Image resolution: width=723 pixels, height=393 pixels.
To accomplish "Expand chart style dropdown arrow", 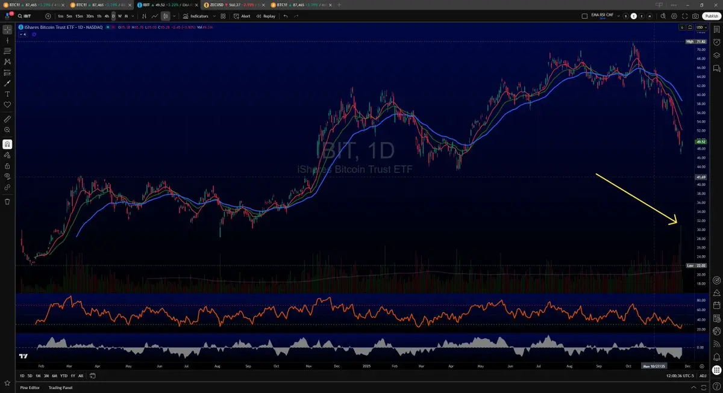I will click(x=174, y=16).
